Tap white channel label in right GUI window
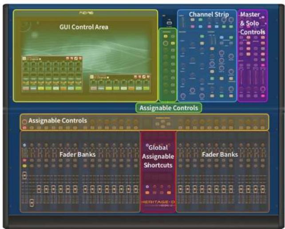Image resolution: width=285 pixels, height=229 pixels. tap(124, 88)
